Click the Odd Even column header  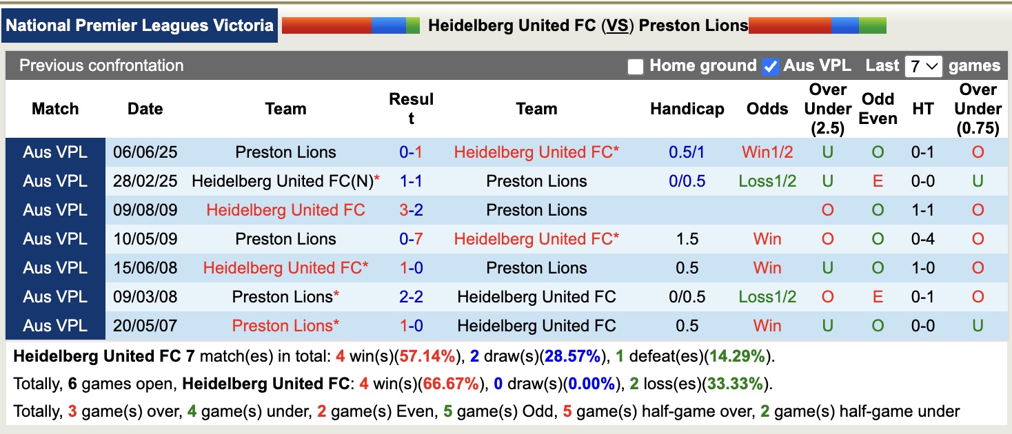(x=878, y=109)
